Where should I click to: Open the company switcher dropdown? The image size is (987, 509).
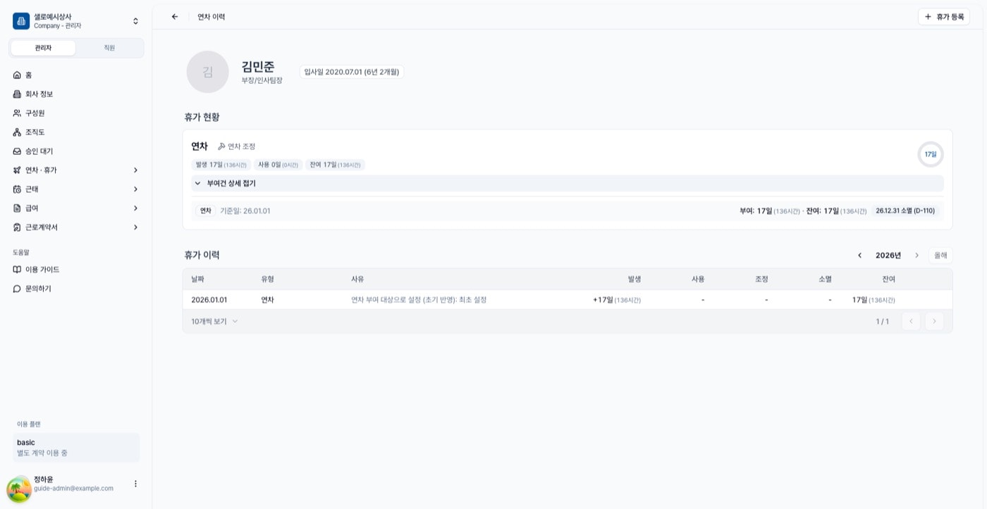coord(135,21)
